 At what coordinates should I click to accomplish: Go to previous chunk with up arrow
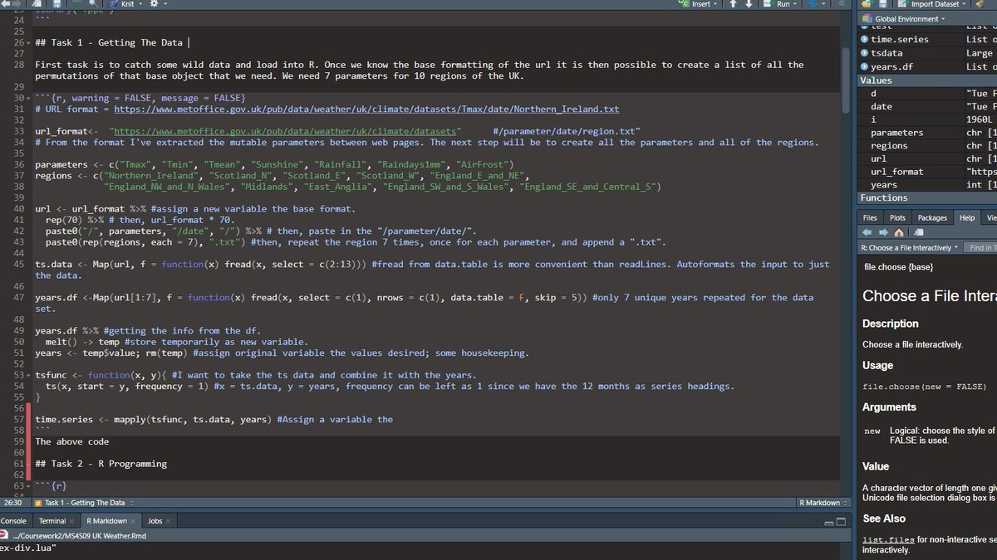[734, 4]
